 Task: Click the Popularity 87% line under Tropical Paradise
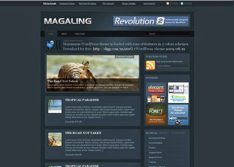point(73,122)
